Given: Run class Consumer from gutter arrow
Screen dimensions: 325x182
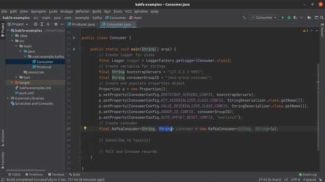Looking at the screenshot, I should coord(74,38).
